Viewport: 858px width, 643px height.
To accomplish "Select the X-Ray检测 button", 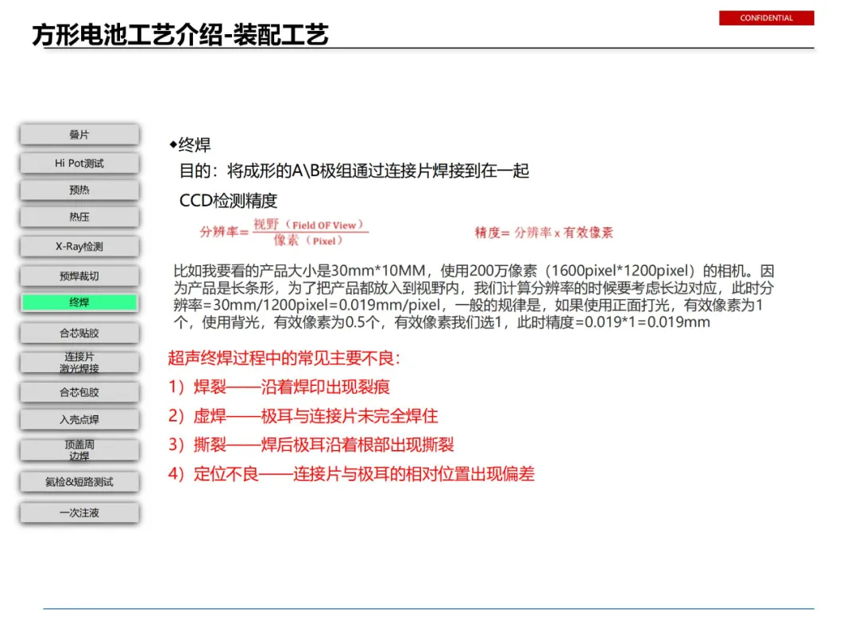I will tap(79, 246).
